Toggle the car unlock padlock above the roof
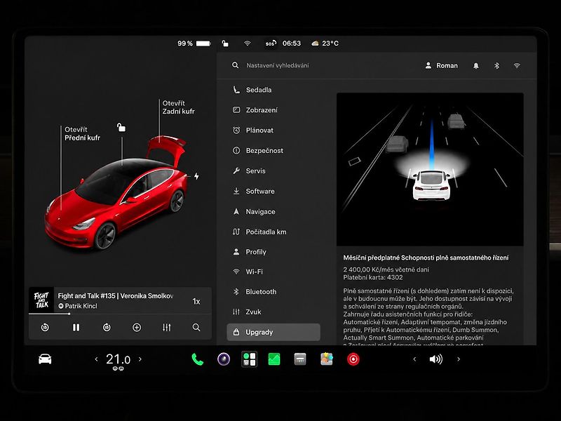The image size is (561, 421). pyautogui.click(x=121, y=127)
